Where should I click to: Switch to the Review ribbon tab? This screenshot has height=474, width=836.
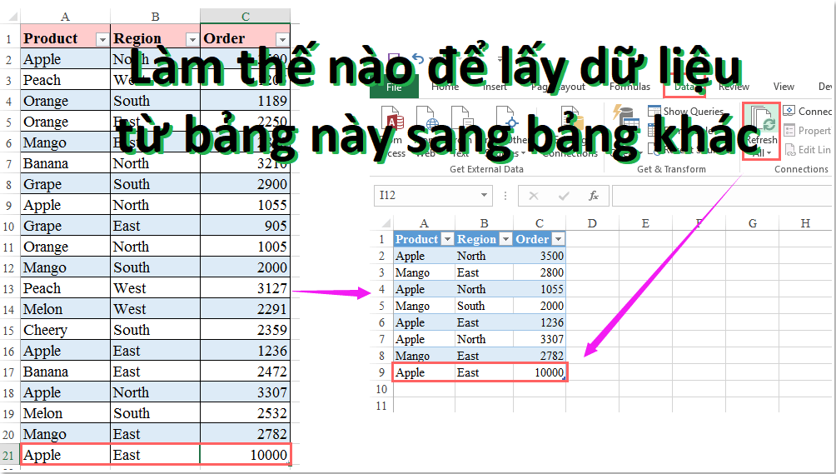pos(734,87)
